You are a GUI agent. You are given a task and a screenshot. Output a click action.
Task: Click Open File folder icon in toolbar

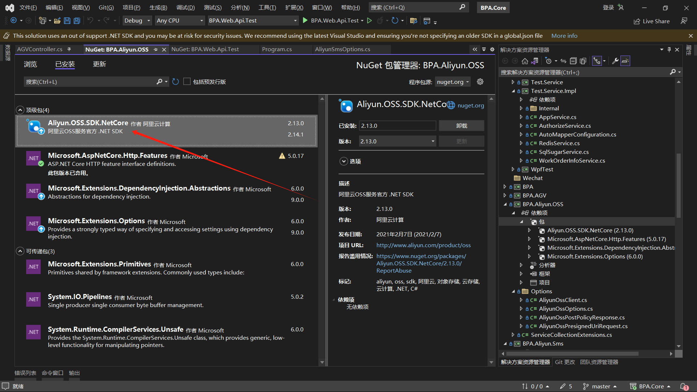click(x=57, y=21)
